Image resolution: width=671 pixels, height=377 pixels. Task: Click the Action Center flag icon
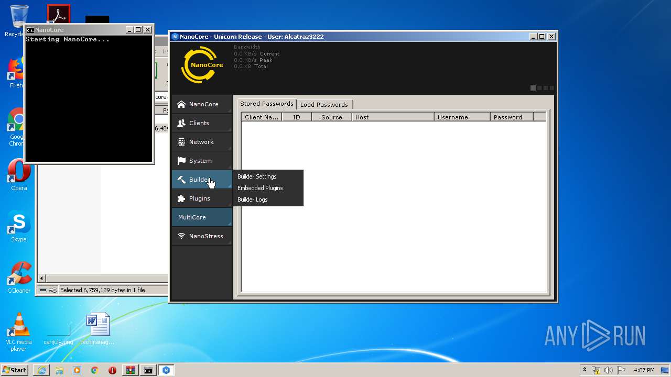pyautogui.click(x=620, y=370)
